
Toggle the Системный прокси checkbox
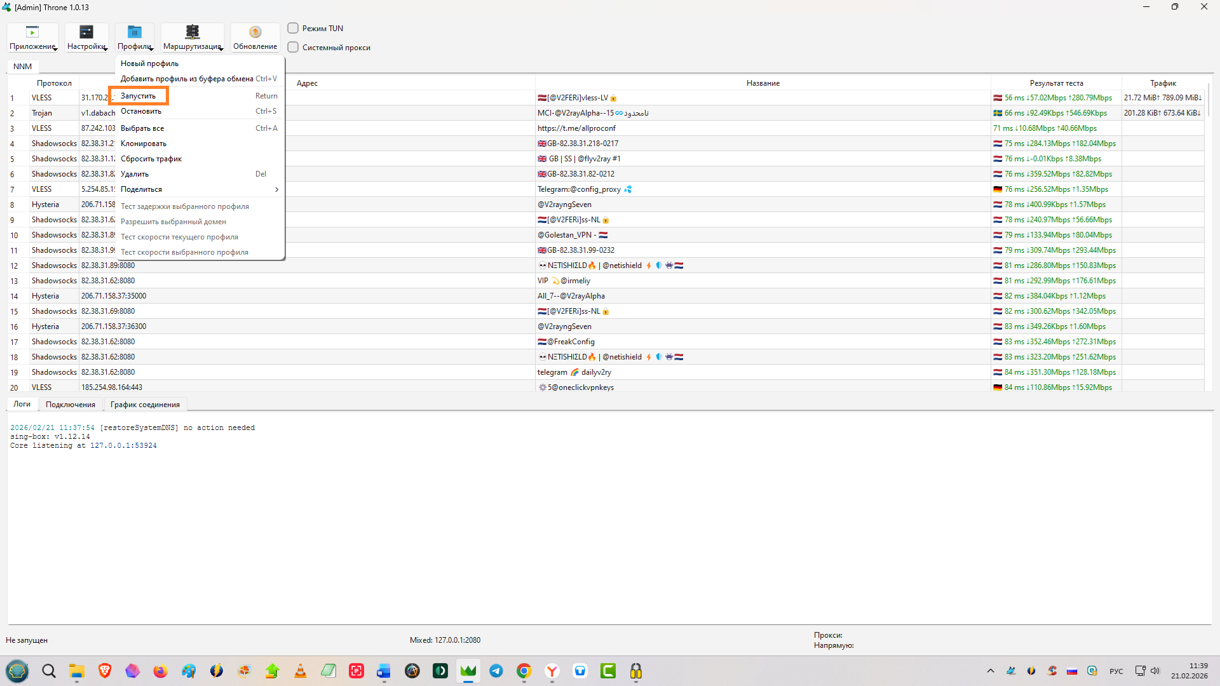pos(293,48)
